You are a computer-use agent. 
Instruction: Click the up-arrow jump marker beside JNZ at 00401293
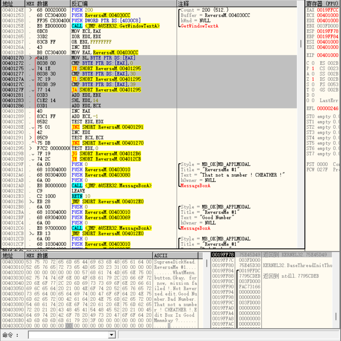point(33,143)
